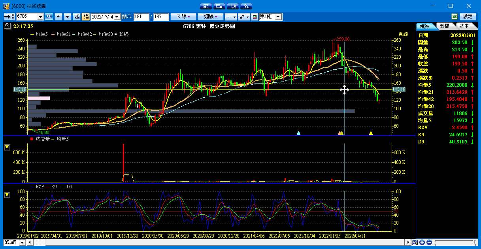
Task: Go to previous stock with up arrow
Action: 58,17
